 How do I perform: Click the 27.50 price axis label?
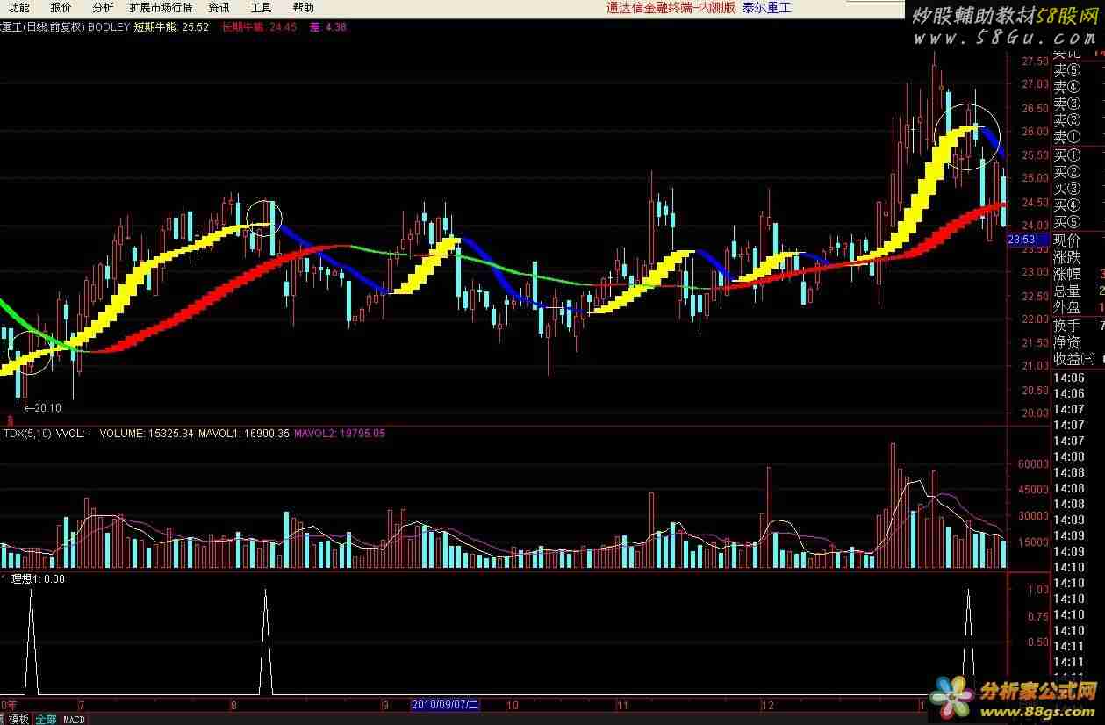(x=1035, y=61)
